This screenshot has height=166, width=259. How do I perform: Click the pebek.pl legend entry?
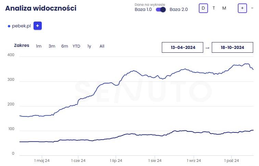pyautogui.click(x=19, y=26)
